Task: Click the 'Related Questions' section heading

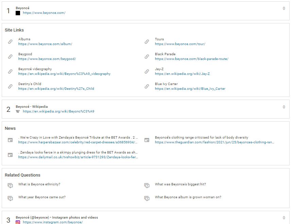Action: 22,175
